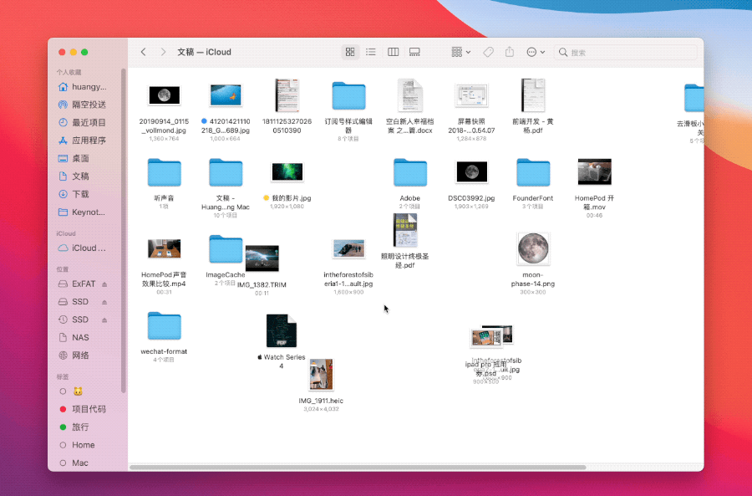Click the search field 搜索

(625, 52)
